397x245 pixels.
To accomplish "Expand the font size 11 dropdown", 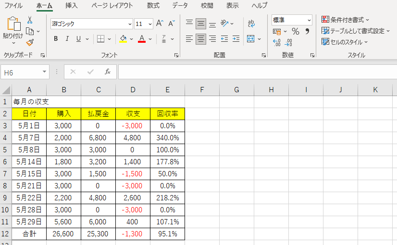I will [x=150, y=24].
